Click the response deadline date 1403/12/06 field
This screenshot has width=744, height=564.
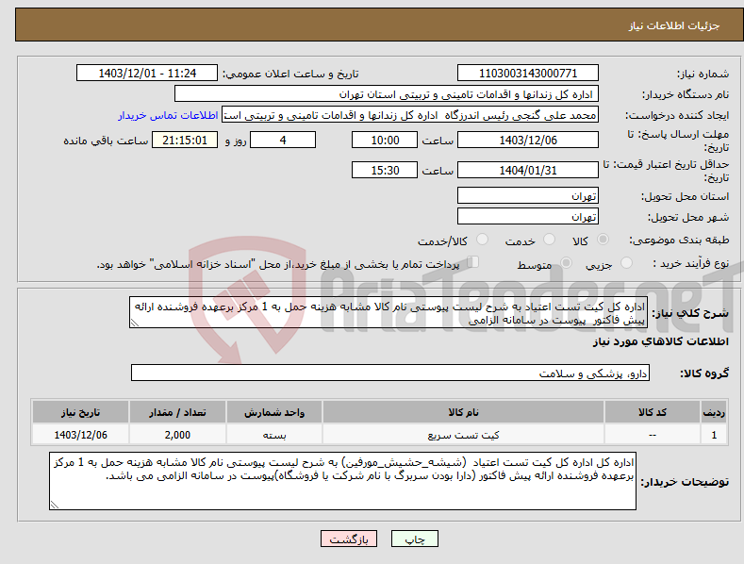click(x=528, y=140)
